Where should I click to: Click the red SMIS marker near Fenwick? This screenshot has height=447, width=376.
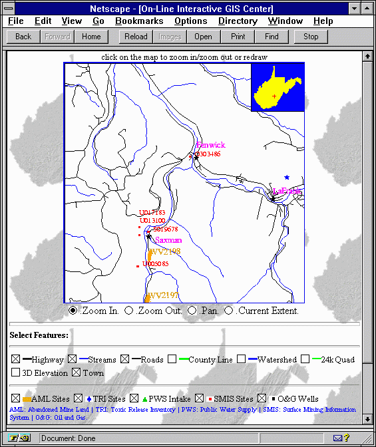(x=190, y=156)
